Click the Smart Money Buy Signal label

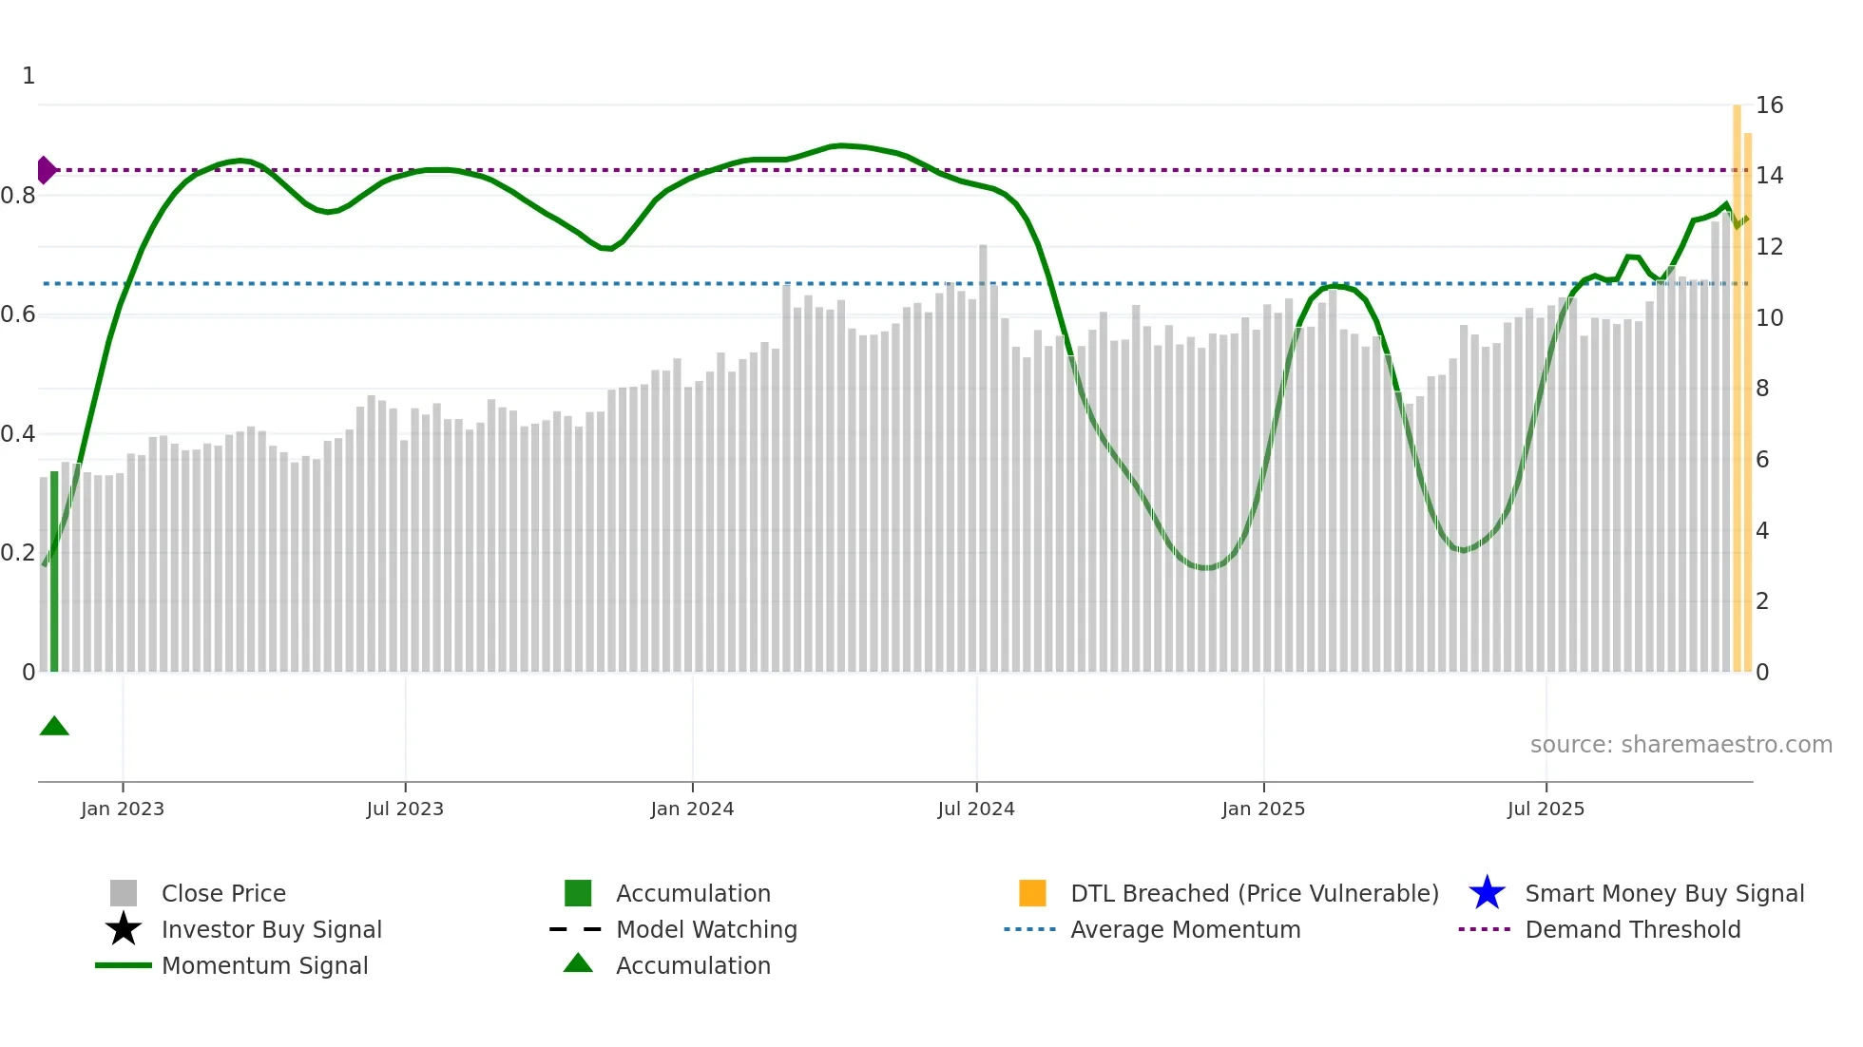click(x=1663, y=893)
